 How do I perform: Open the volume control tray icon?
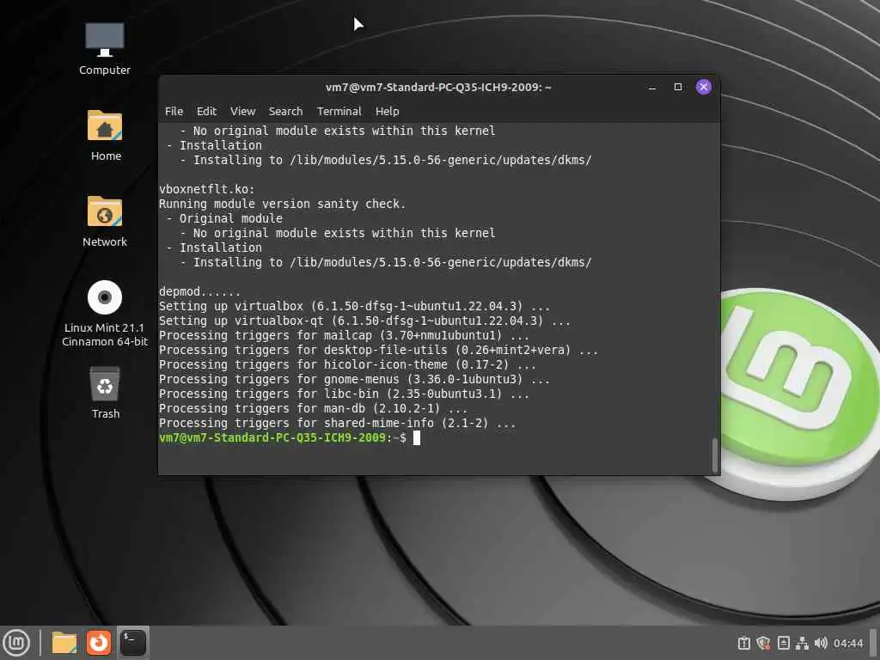tap(821, 643)
